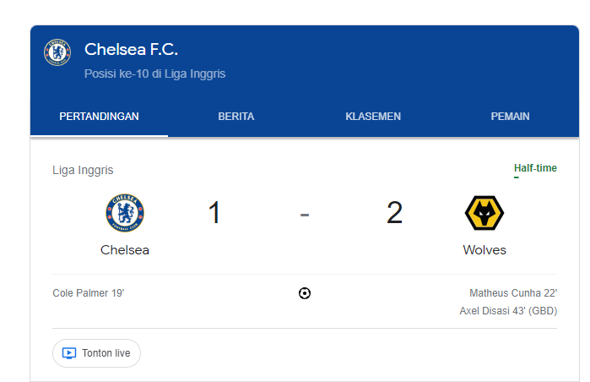Click the soccer ball goal icon

tap(305, 293)
